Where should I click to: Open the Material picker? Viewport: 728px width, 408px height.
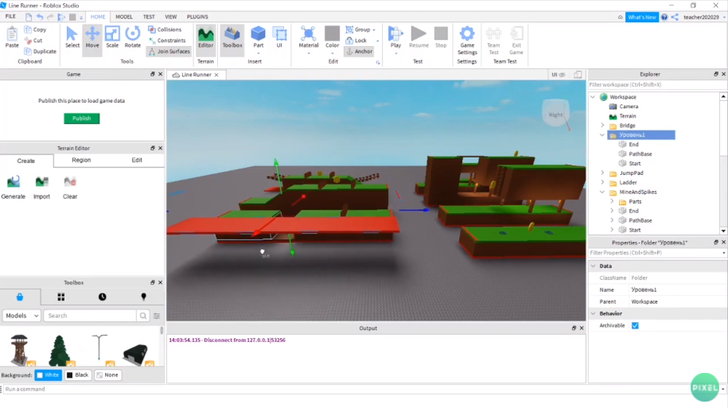point(308,37)
